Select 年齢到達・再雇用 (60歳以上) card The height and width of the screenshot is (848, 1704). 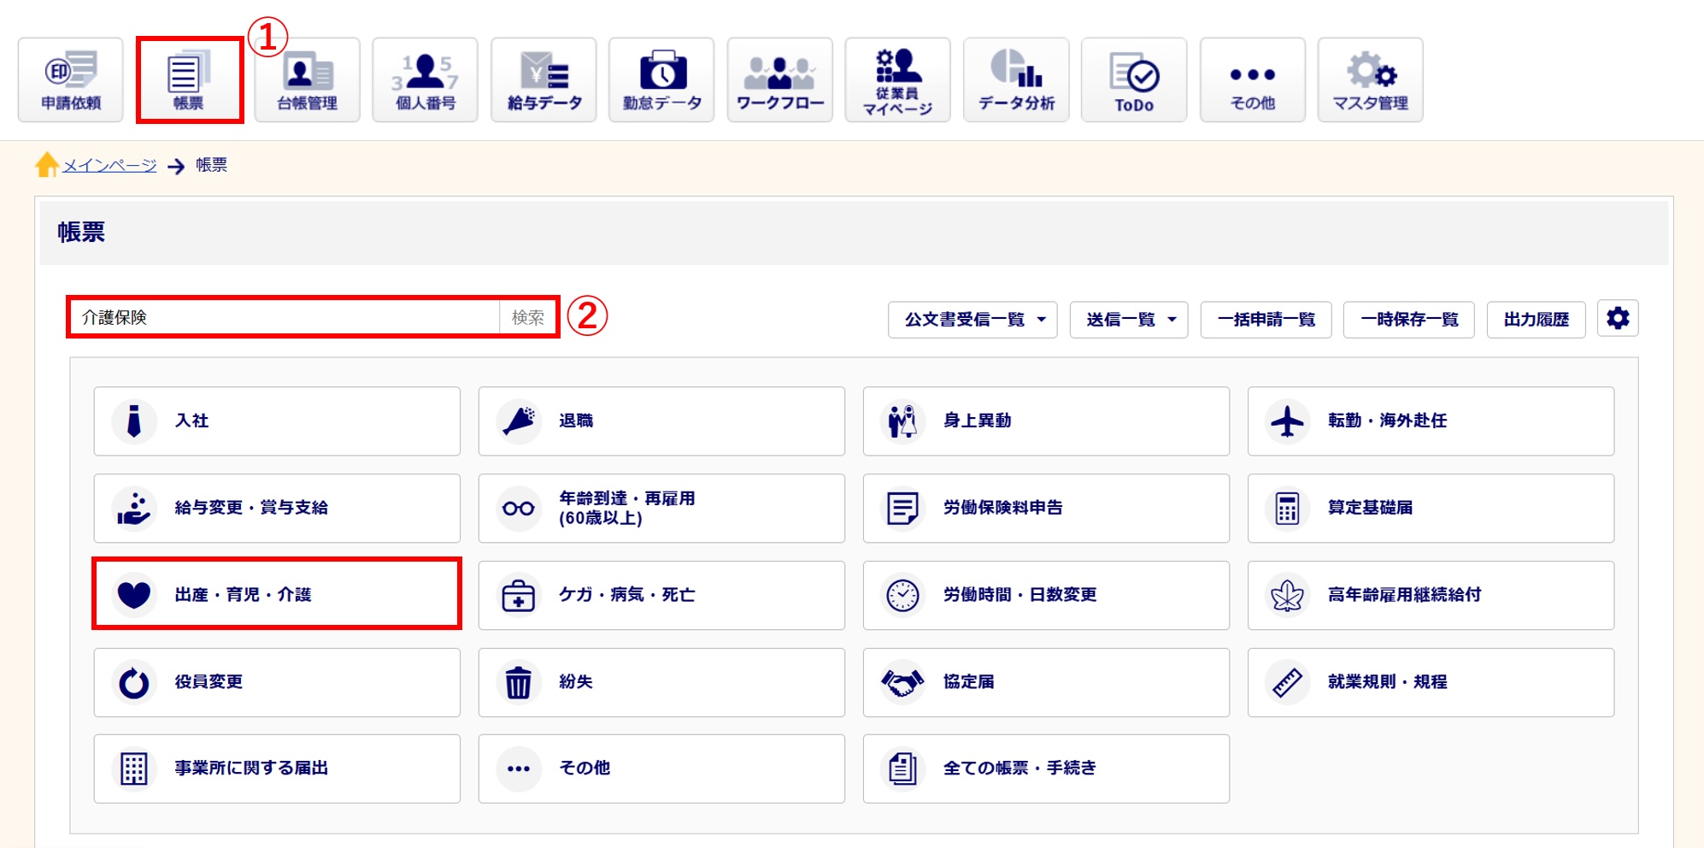coord(661,508)
